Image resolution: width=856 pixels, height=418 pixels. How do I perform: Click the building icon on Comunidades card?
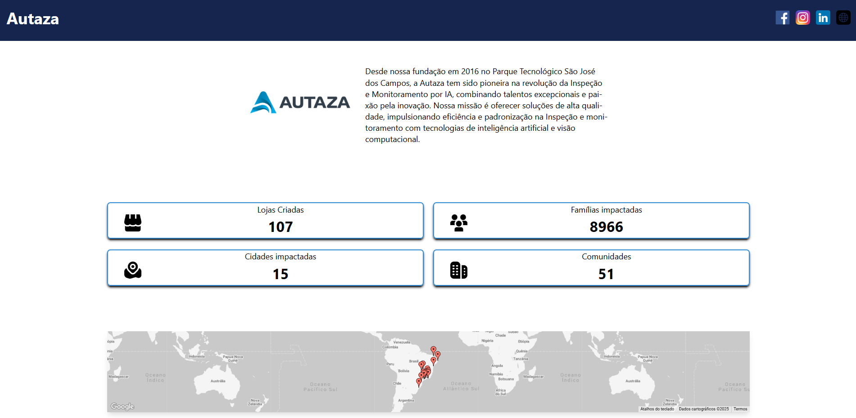[x=459, y=270]
